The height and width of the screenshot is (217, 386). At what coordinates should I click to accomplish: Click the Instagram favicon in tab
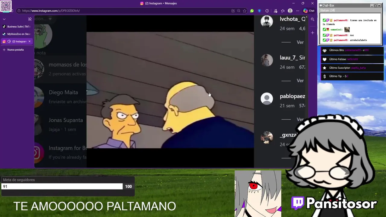click(4, 41)
